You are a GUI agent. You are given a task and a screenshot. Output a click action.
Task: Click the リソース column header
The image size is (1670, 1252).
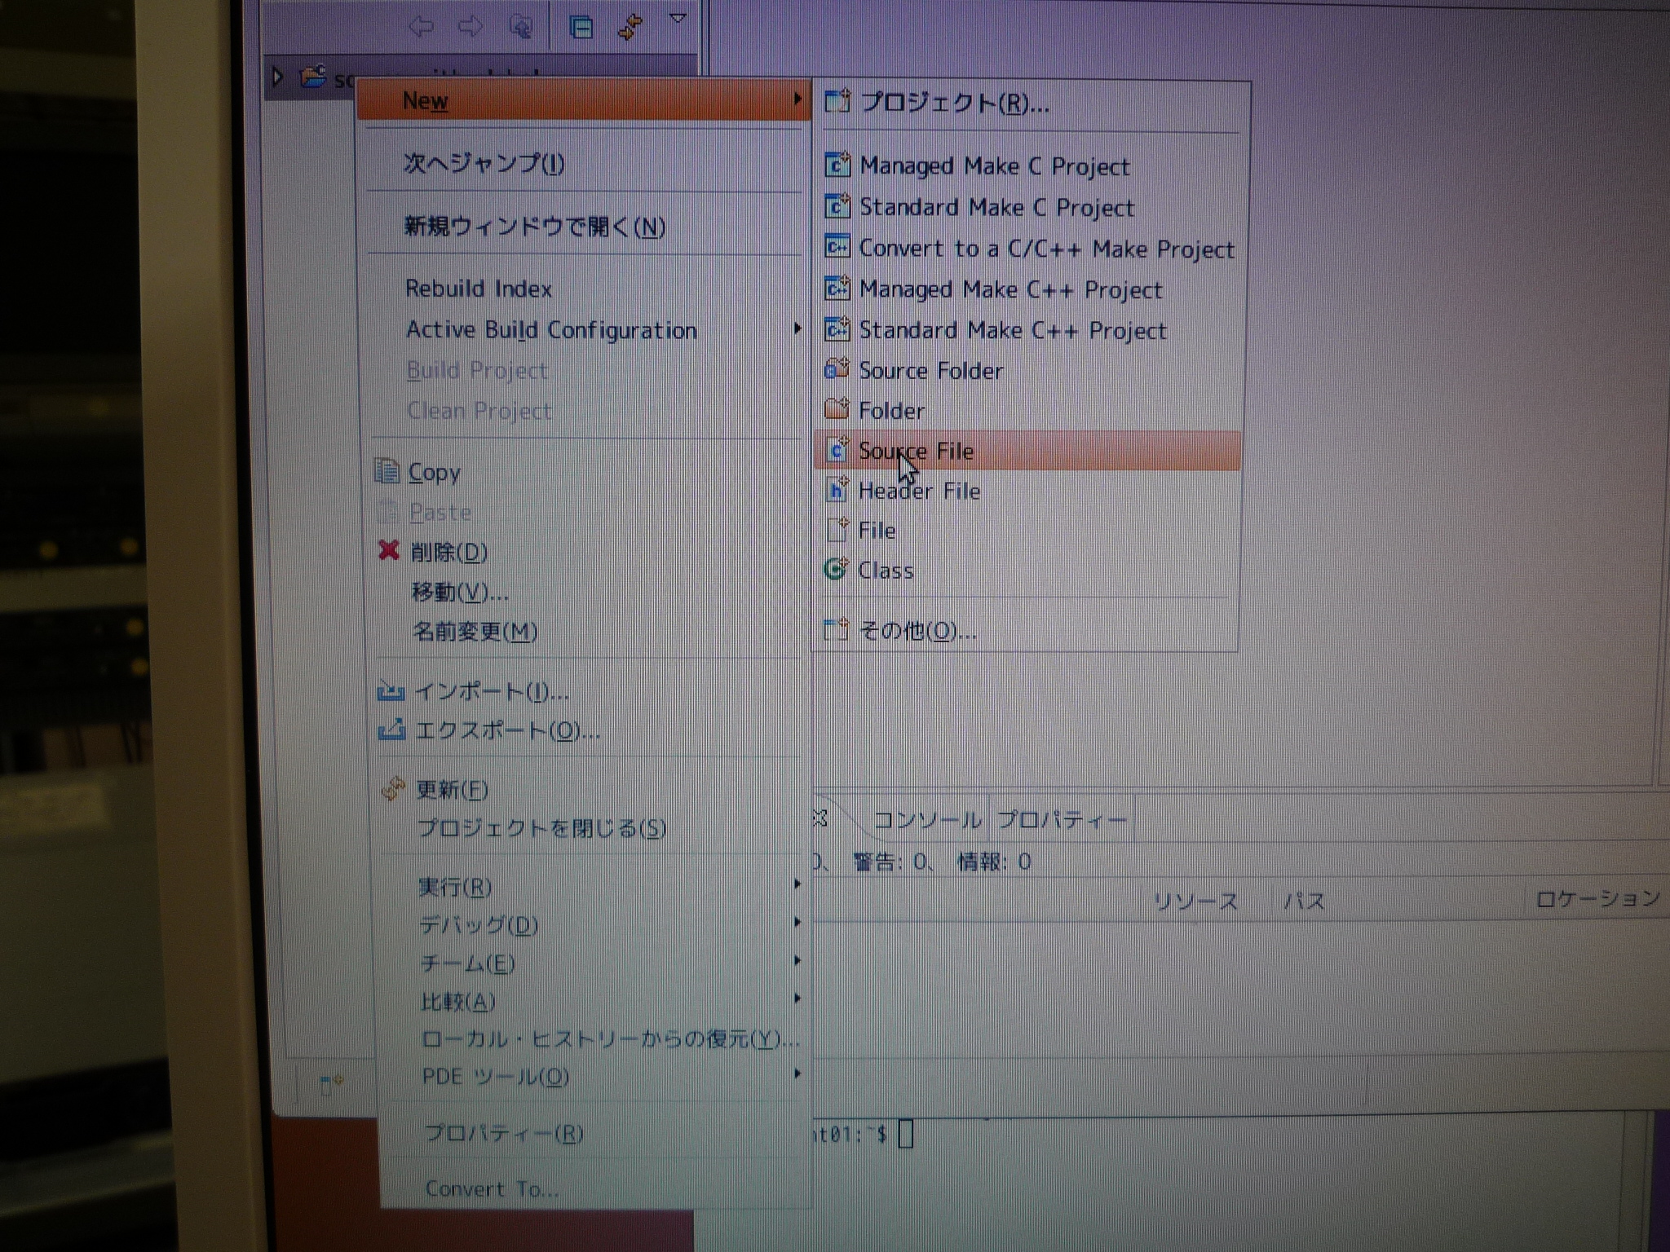point(1195,902)
